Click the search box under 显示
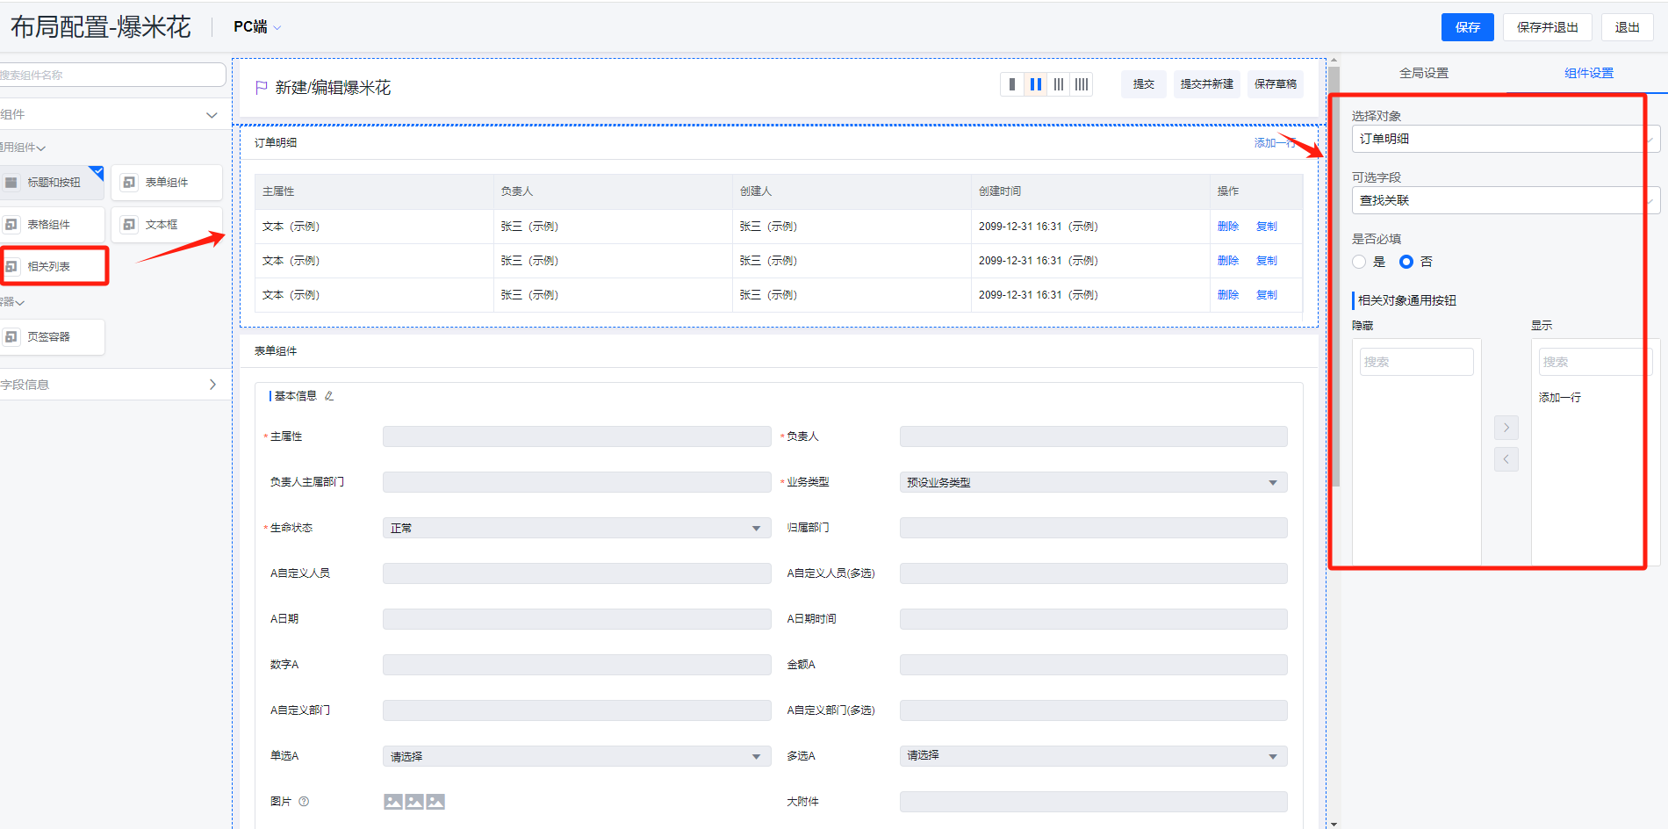Viewport: 1668px width, 829px height. 1595,362
